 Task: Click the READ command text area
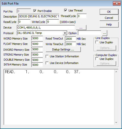coord(59,97)
